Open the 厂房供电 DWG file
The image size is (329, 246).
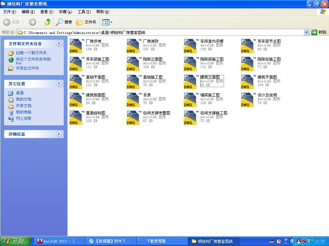(x=75, y=46)
